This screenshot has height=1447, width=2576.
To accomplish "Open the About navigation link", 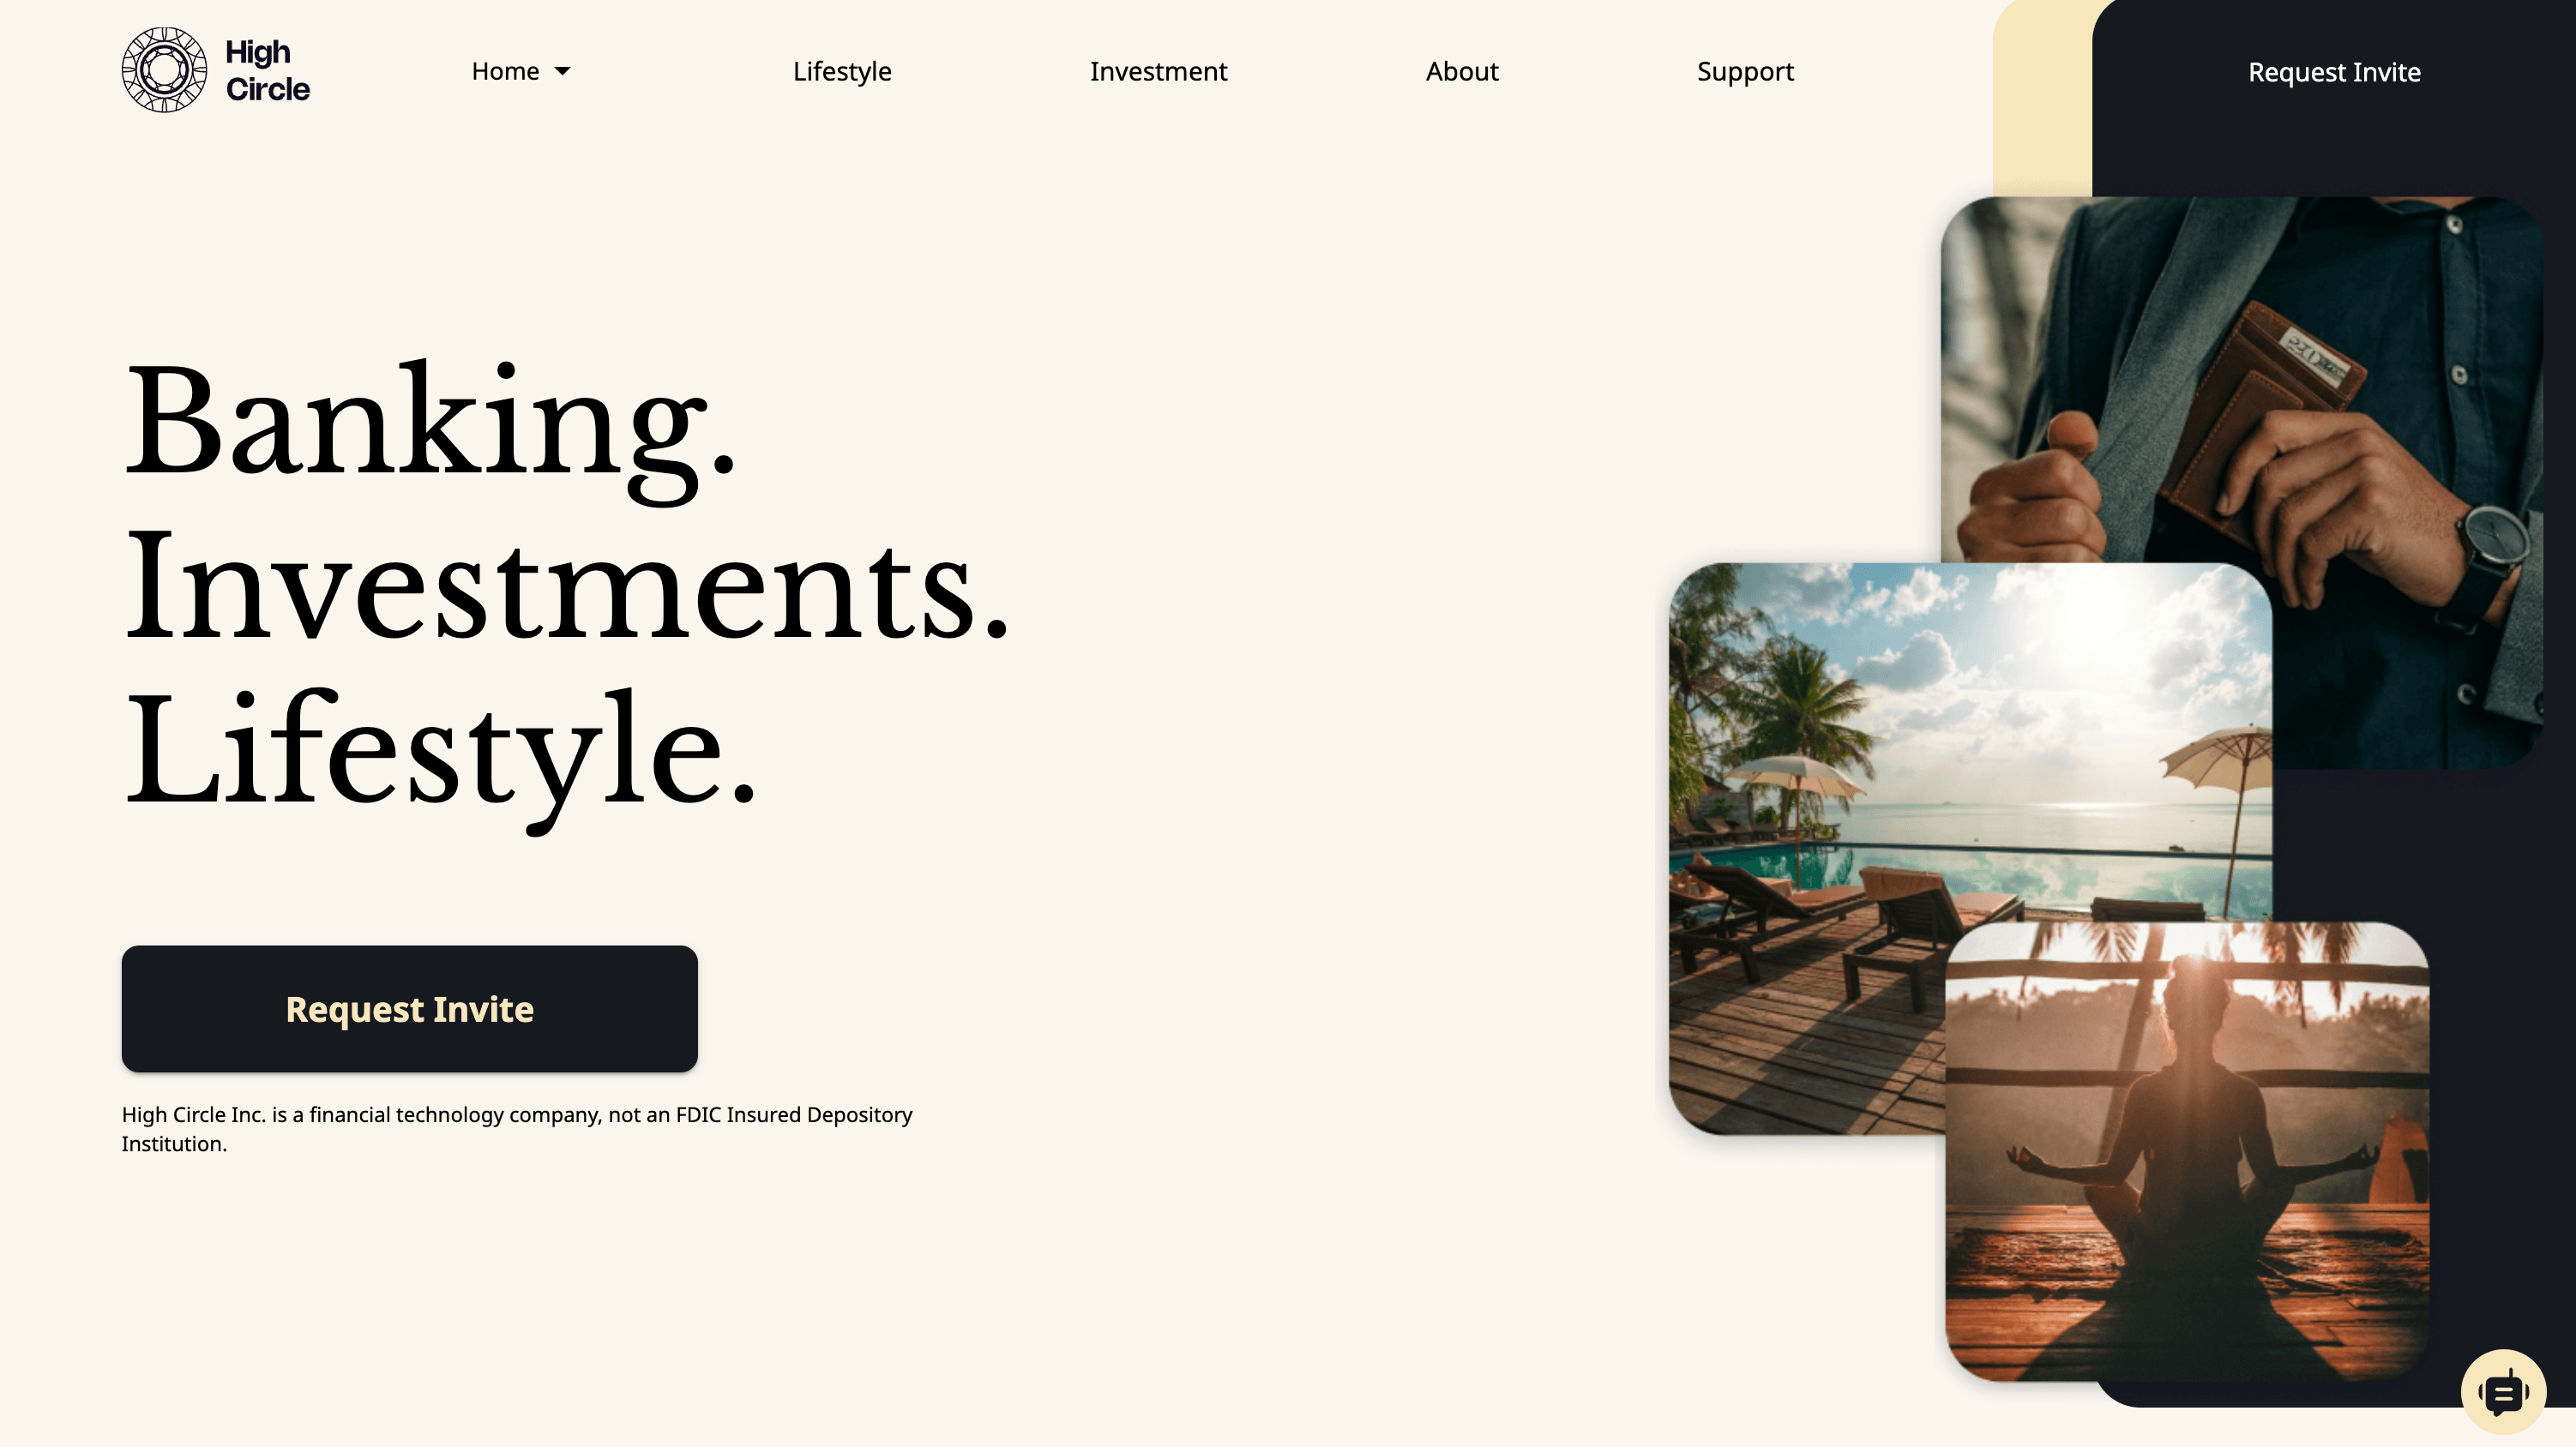I will 1462,71.
